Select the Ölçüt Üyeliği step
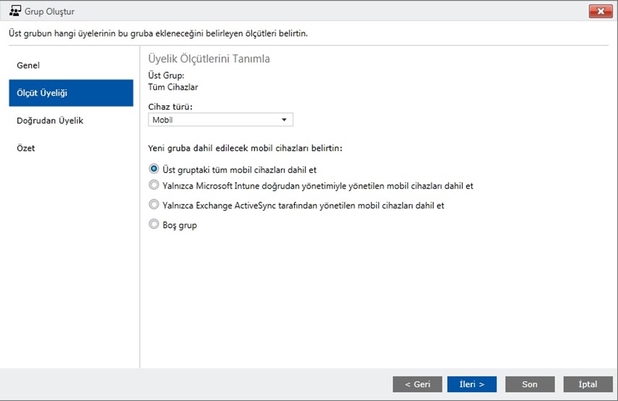This screenshot has height=401, width=618. coord(71,93)
